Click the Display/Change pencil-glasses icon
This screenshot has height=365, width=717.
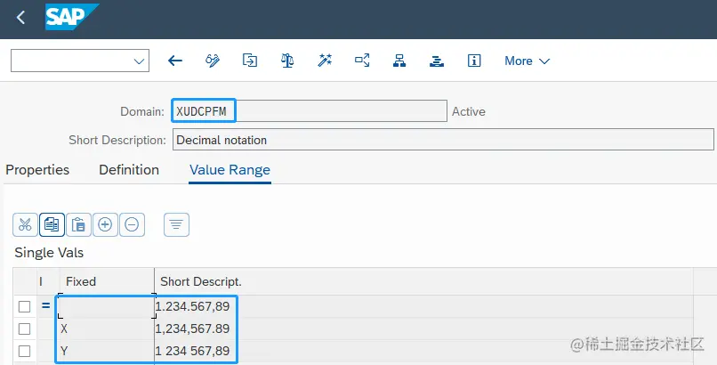tap(213, 61)
